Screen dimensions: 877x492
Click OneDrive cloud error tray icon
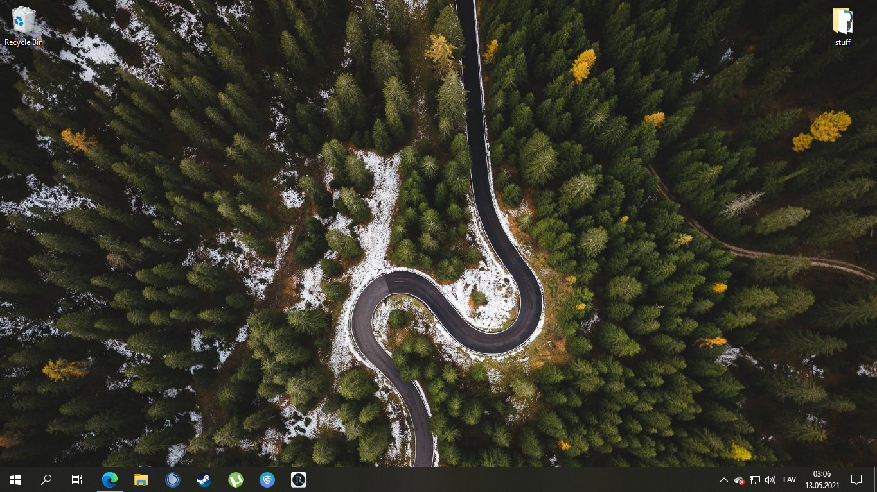740,480
